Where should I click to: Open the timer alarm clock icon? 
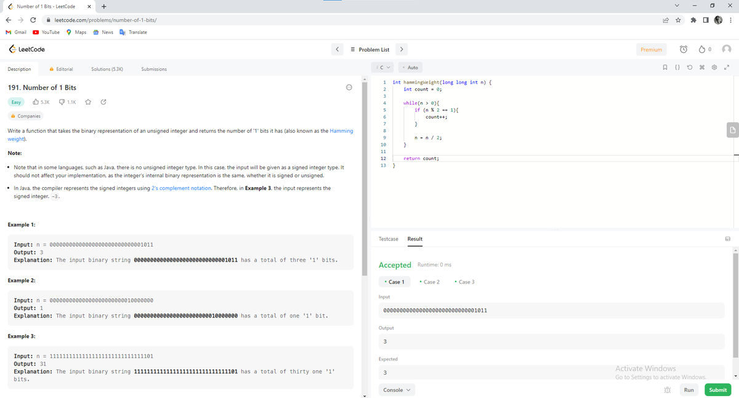point(683,49)
